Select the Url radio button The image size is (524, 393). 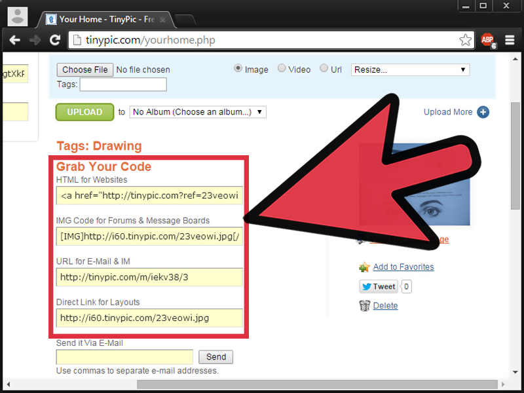click(324, 68)
